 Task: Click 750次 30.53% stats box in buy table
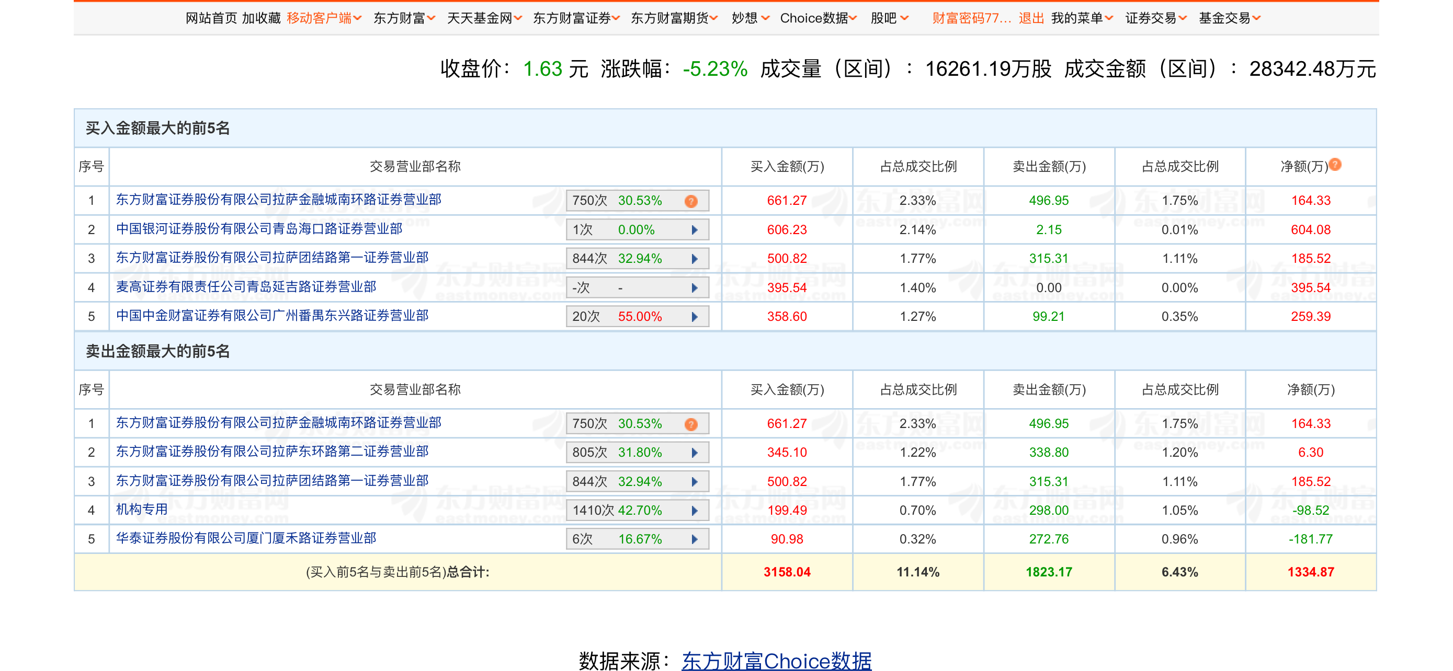[x=638, y=201]
